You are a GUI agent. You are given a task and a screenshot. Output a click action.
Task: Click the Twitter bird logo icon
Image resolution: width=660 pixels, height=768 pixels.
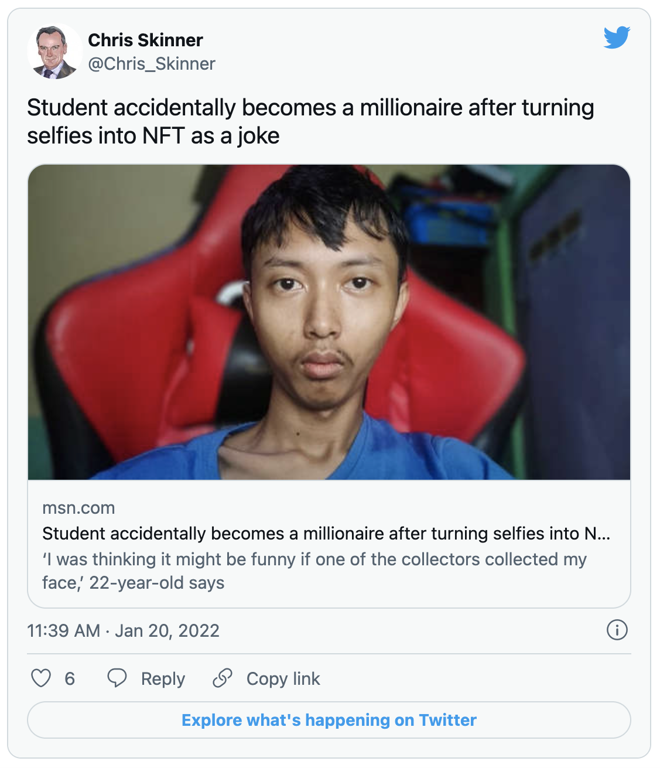(617, 37)
